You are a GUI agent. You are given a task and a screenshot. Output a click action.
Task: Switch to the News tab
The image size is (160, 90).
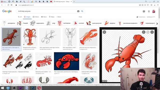tap(44, 17)
